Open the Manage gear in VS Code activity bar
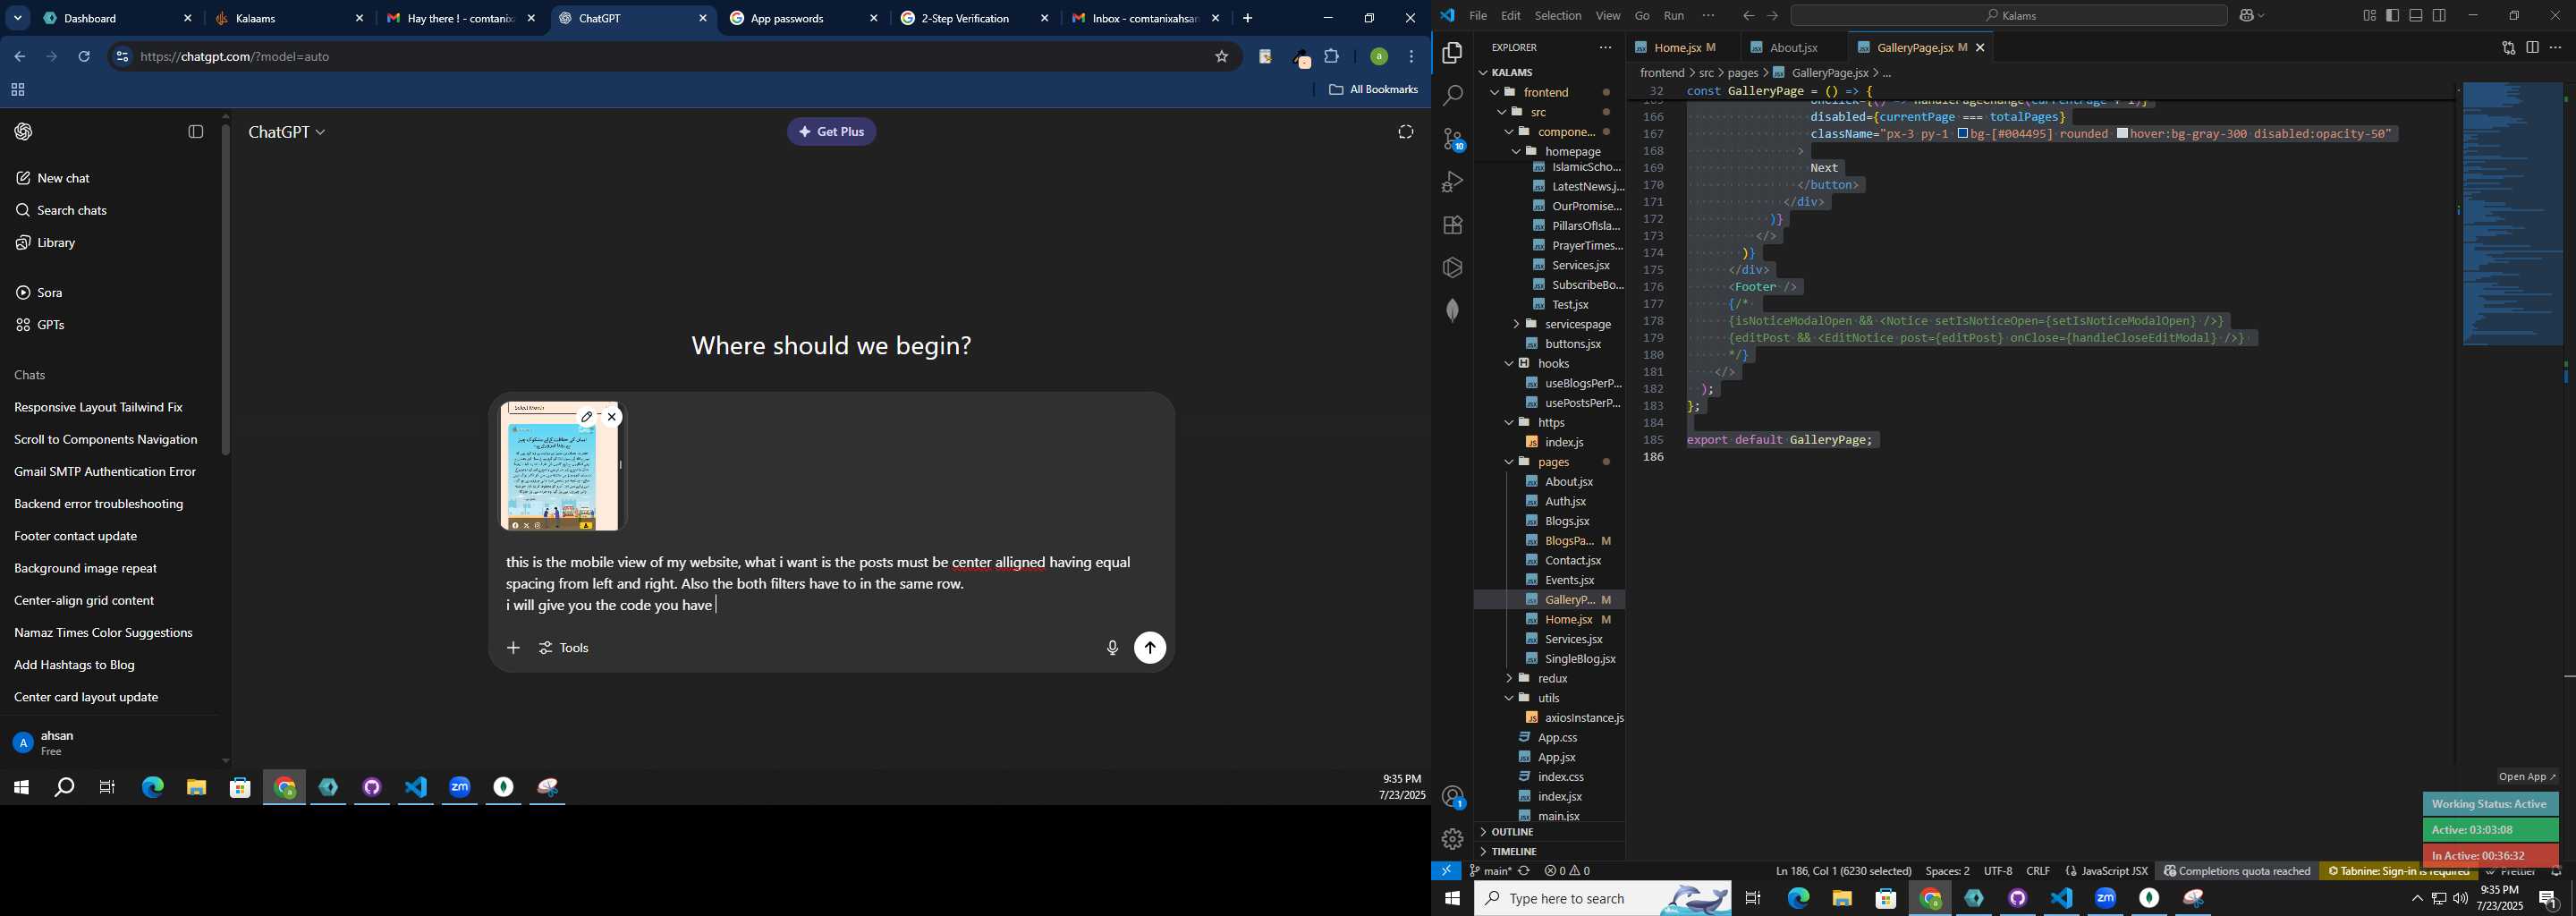 pyautogui.click(x=1452, y=839)
